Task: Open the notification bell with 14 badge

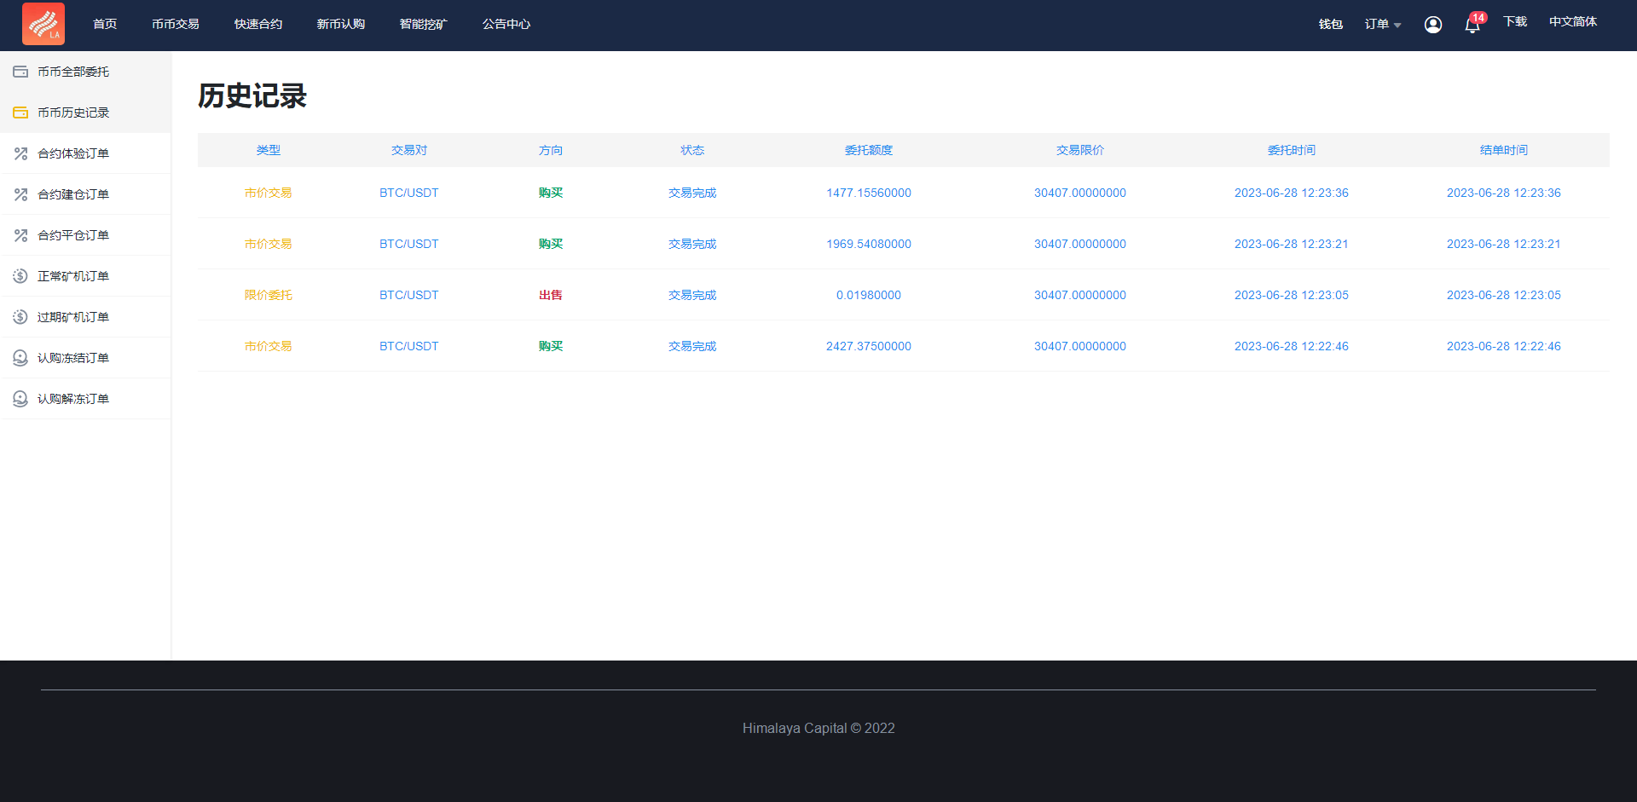Action: 1472,25
